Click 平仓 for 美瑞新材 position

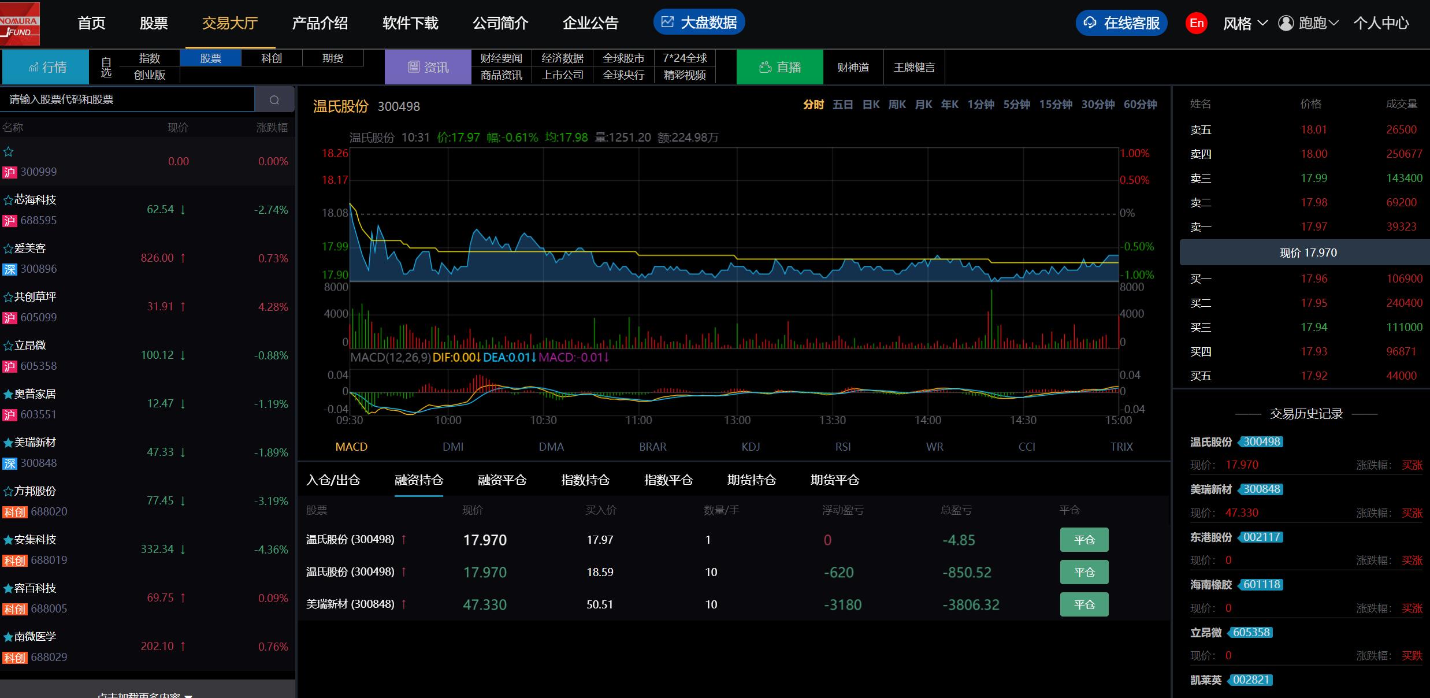coord(1084,604)
